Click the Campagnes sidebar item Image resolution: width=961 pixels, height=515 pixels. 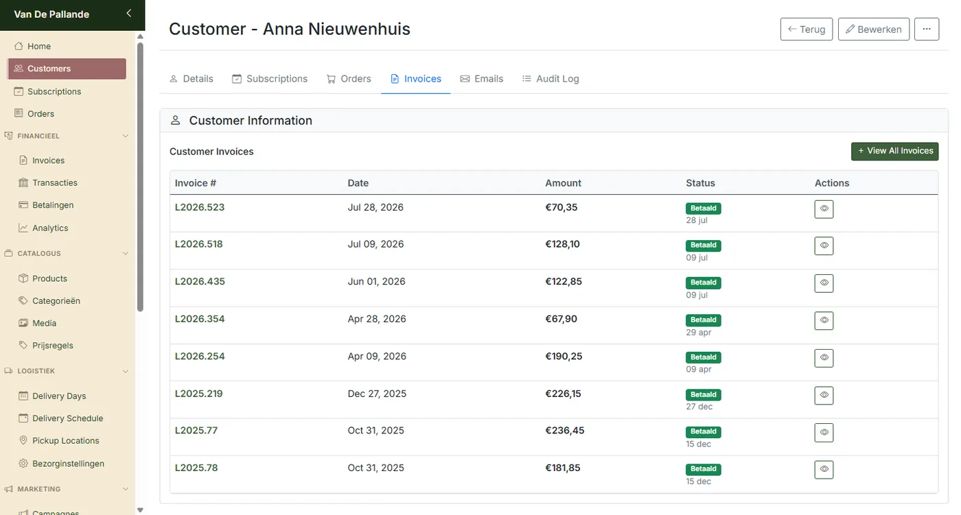tap(56, 512)
